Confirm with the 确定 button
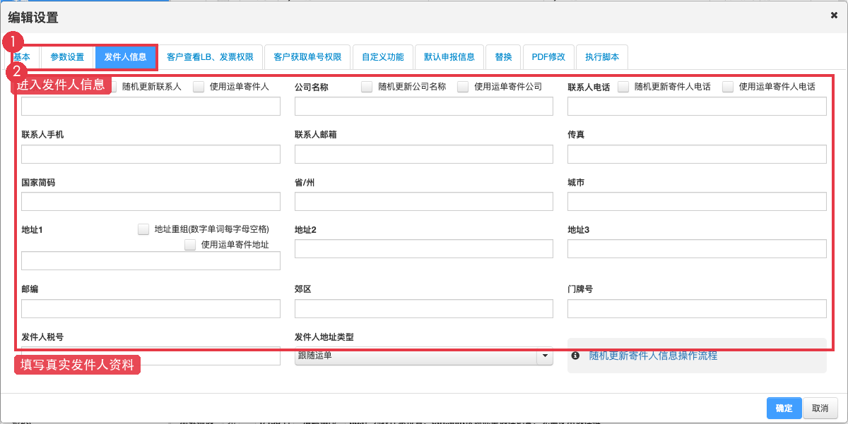848x424 pixels. click(x=784, y=408)
